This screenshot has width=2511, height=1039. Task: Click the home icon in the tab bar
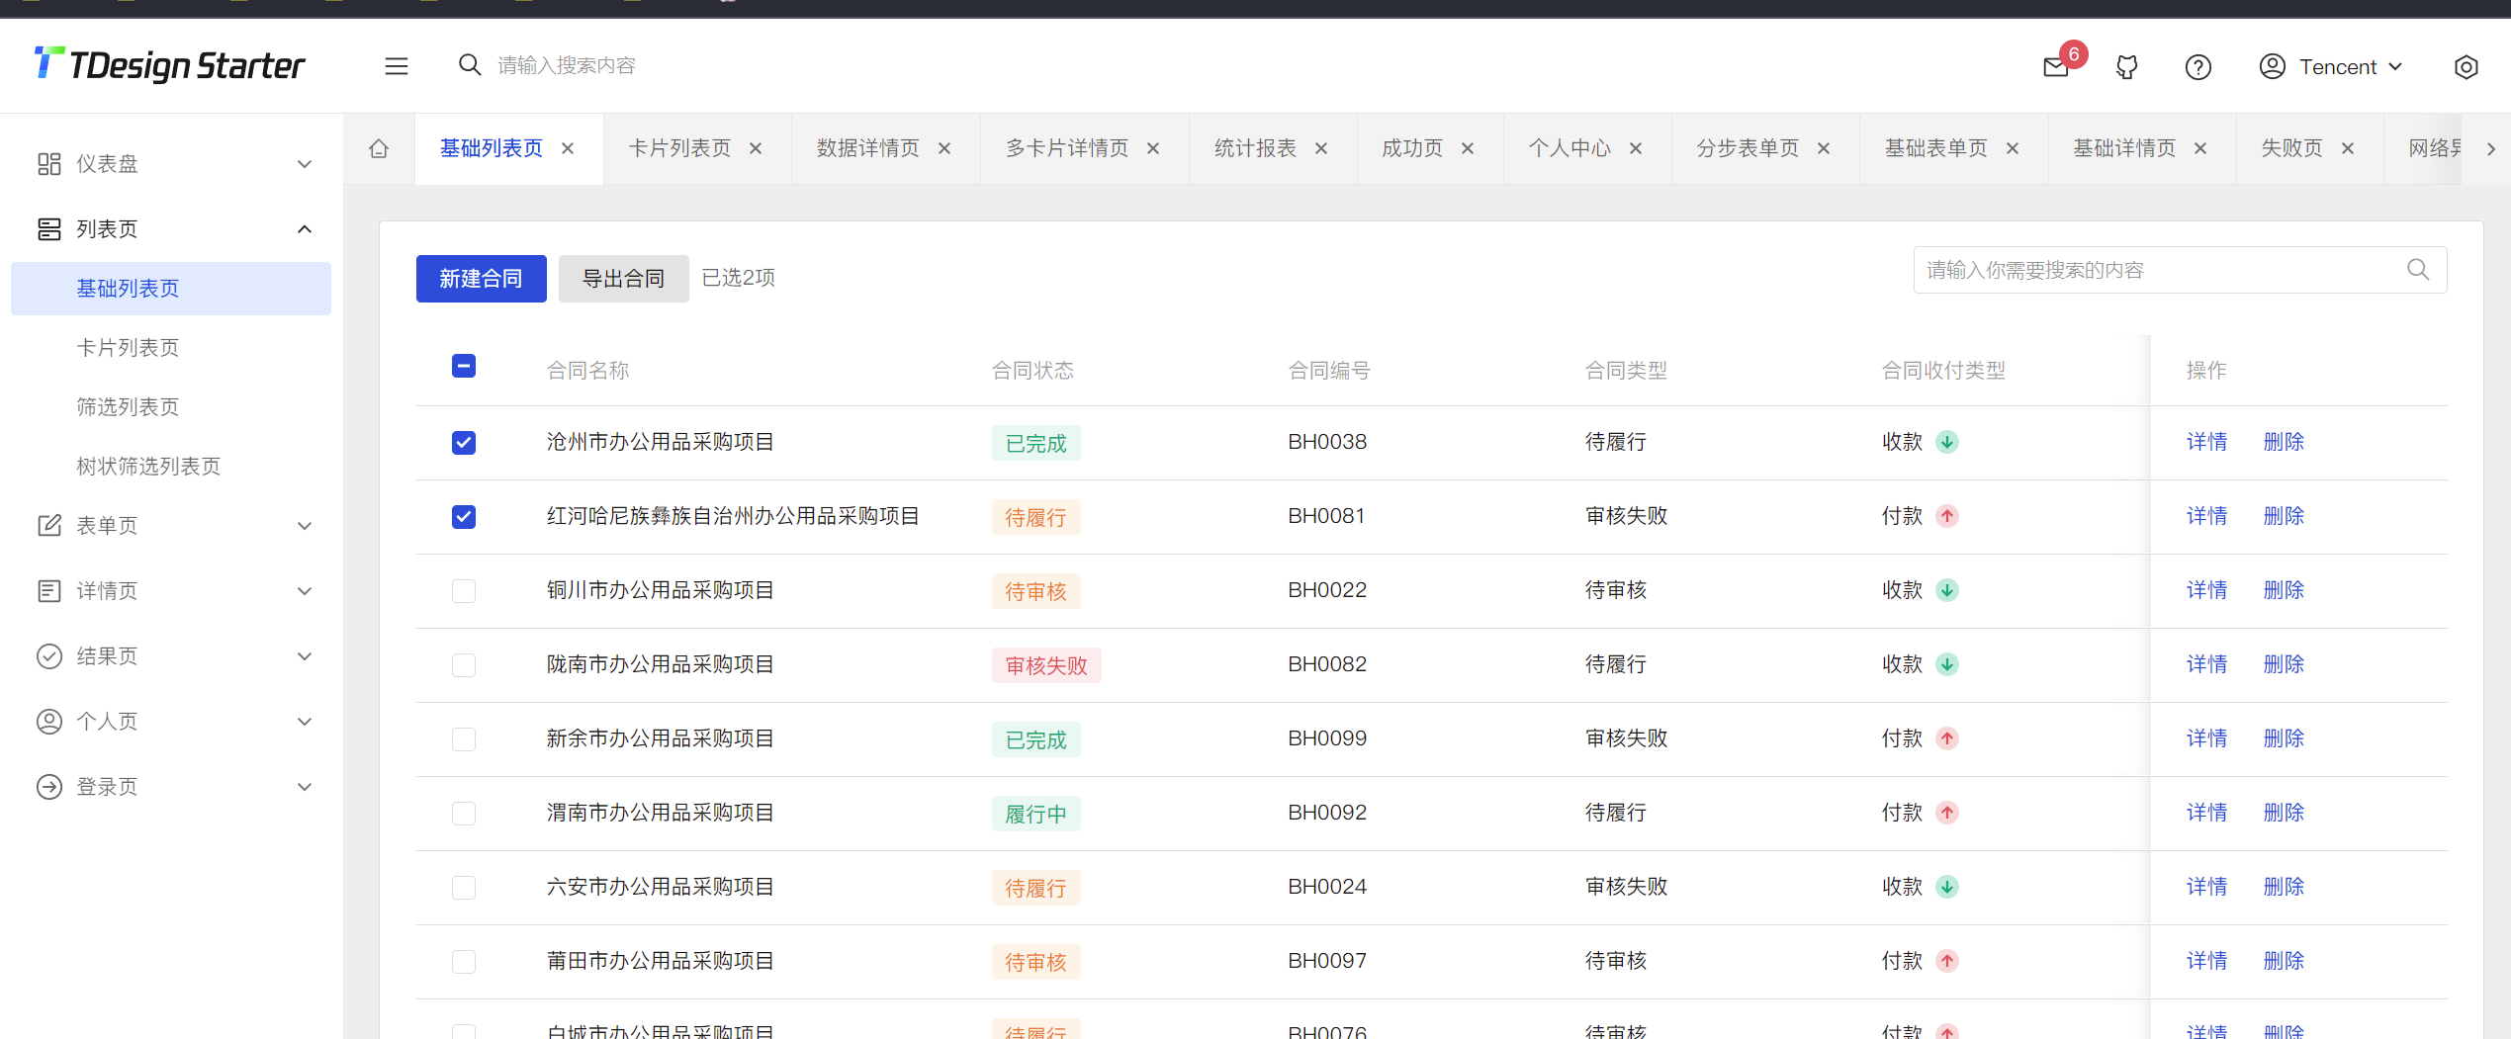click(x=378, y=147)
